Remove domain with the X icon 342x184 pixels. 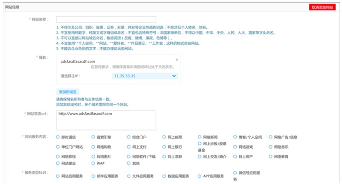pyautogui.click(x=177, y=60)
